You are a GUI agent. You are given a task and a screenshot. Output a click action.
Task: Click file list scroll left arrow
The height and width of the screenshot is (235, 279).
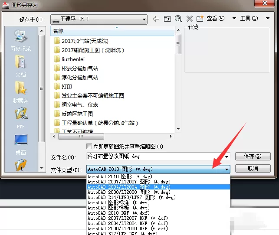pyautogui.click(x=54, y=136)
